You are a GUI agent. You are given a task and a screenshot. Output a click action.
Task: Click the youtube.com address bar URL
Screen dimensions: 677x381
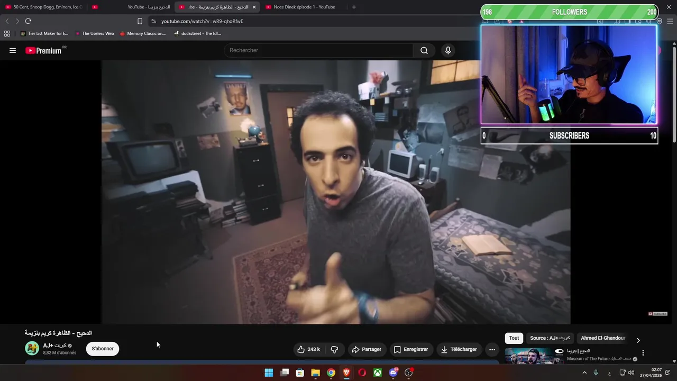point(202,21)
